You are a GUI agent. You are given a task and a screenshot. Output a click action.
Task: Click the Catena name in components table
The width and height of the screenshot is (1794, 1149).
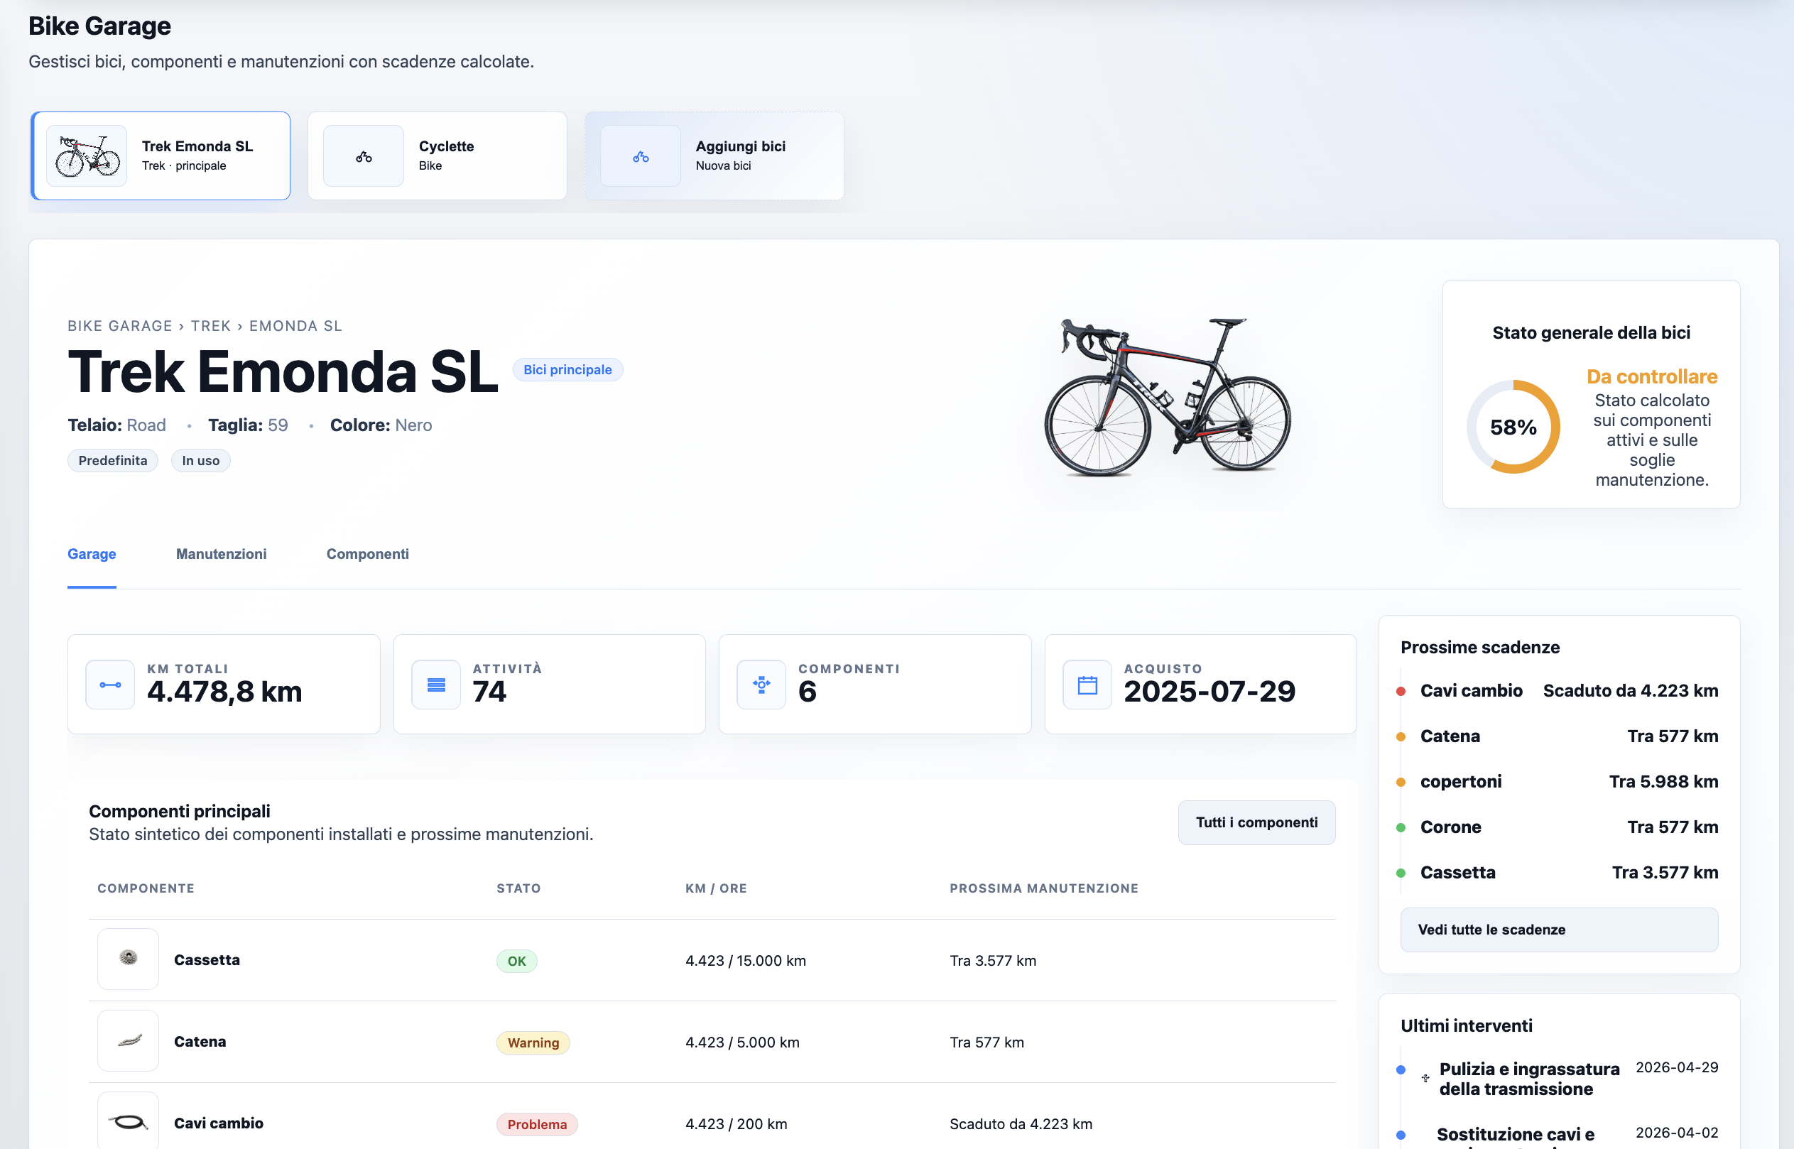tap(200, 1042)
